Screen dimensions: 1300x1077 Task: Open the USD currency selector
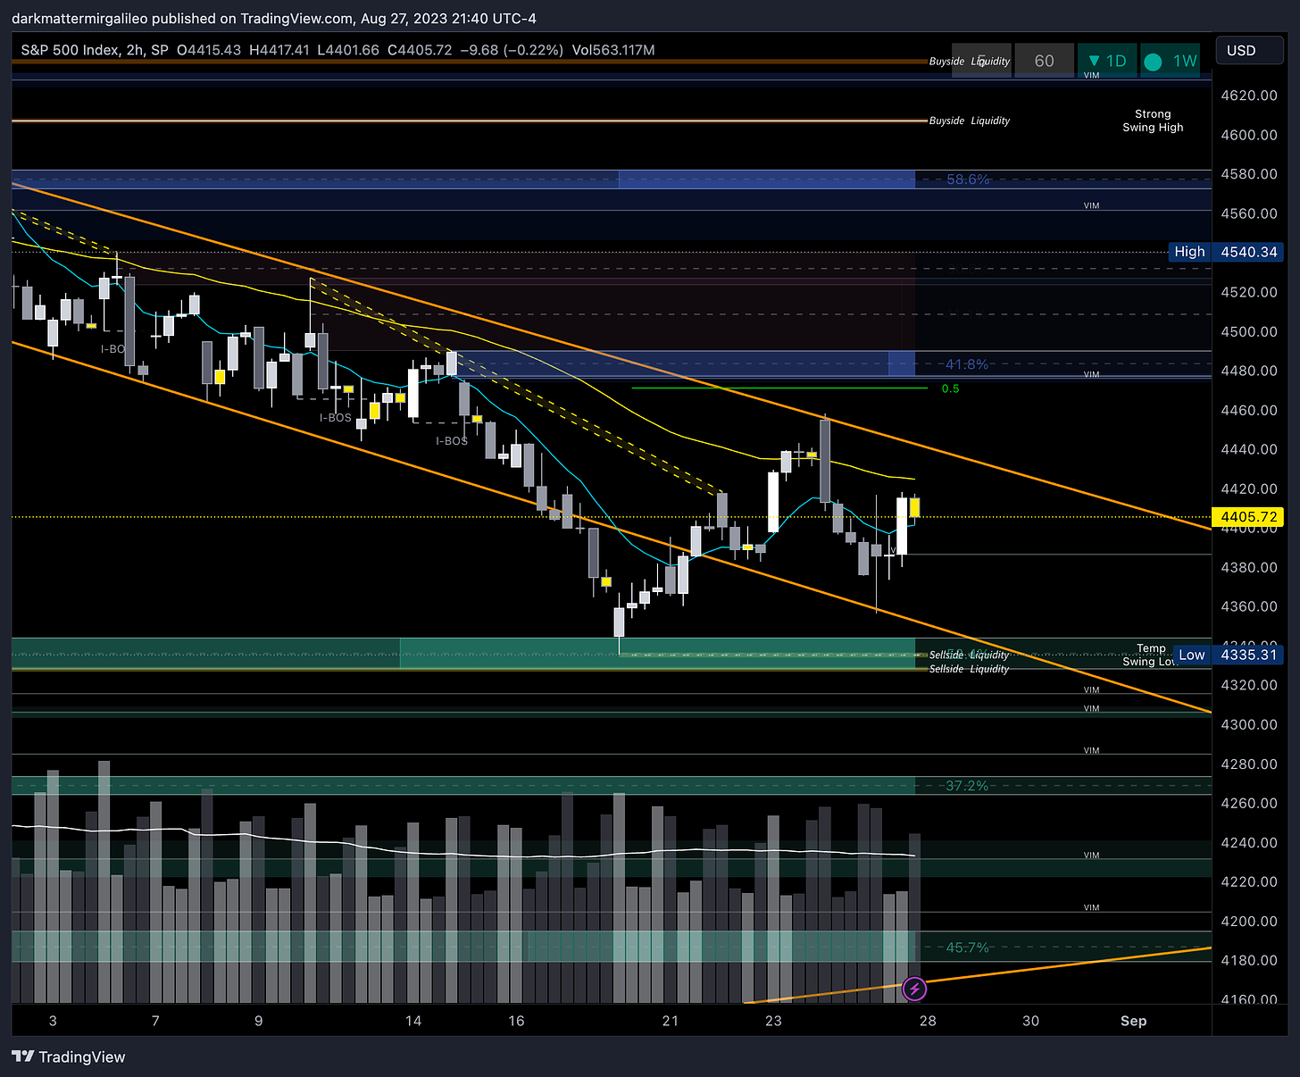click(x=1248, y=50)
